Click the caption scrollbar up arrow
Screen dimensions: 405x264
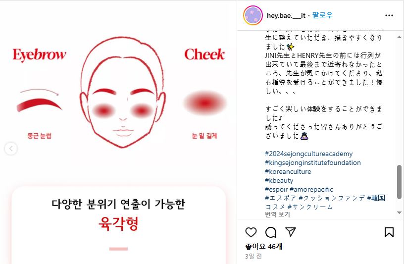coord(400,37)
